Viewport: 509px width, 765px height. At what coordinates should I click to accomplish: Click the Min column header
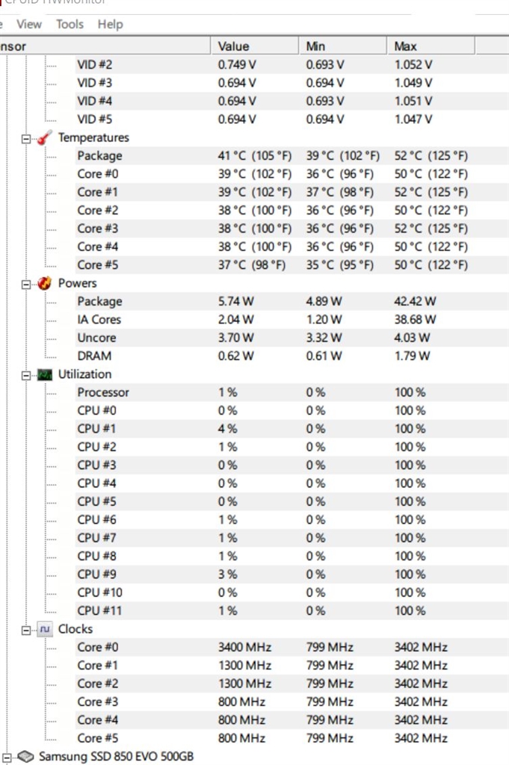tap(315, 46)
